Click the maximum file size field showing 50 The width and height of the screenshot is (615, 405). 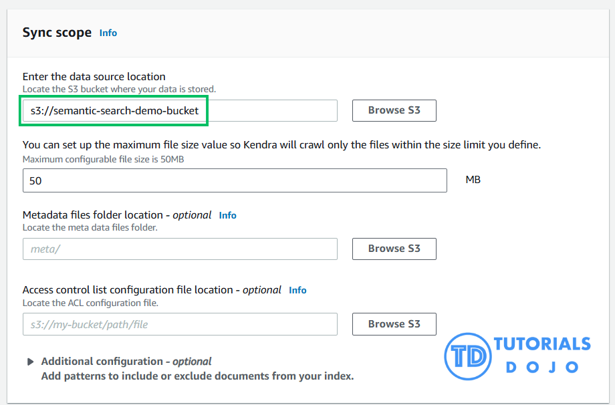coord(234,180)
